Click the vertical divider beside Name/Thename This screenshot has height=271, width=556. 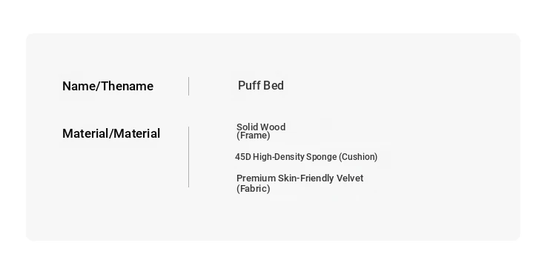click(x=188, y=86)
